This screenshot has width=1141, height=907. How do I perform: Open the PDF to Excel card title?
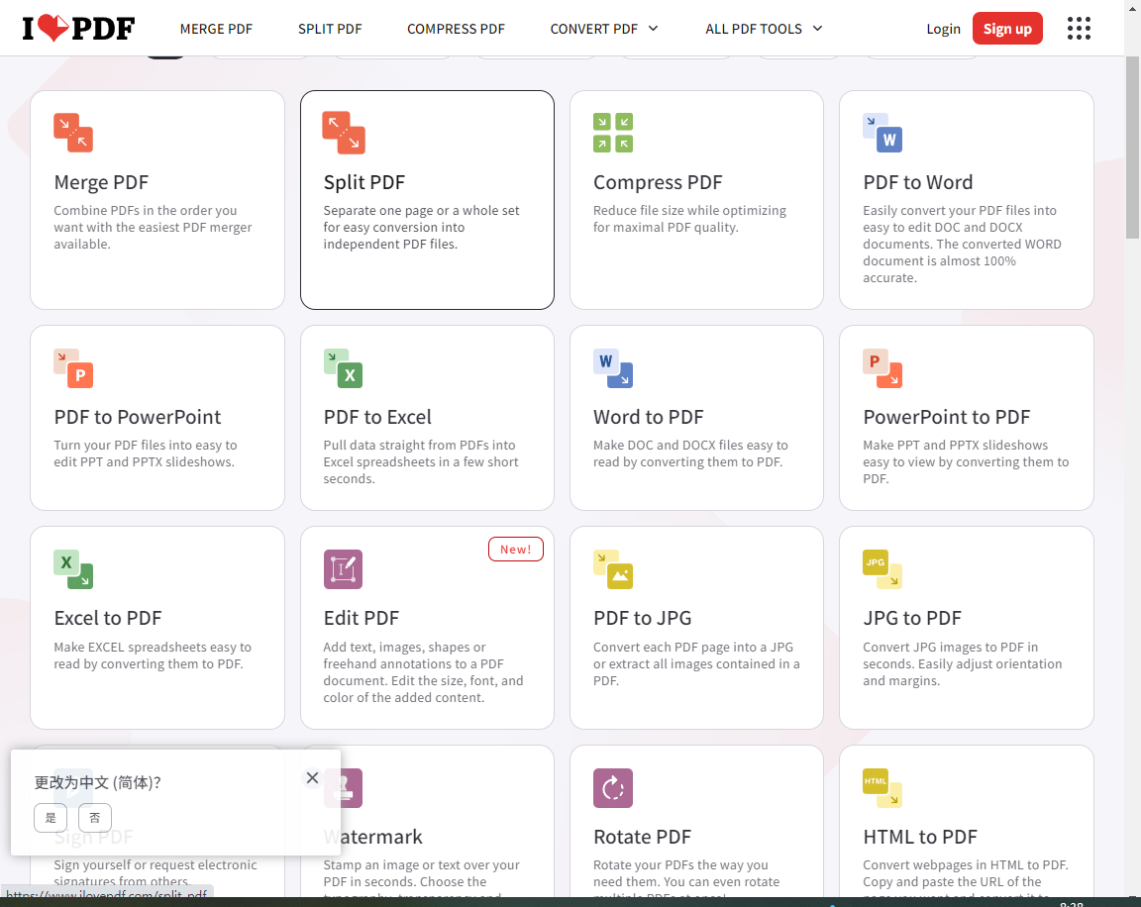pyautogui.click(x=377, y=418)
